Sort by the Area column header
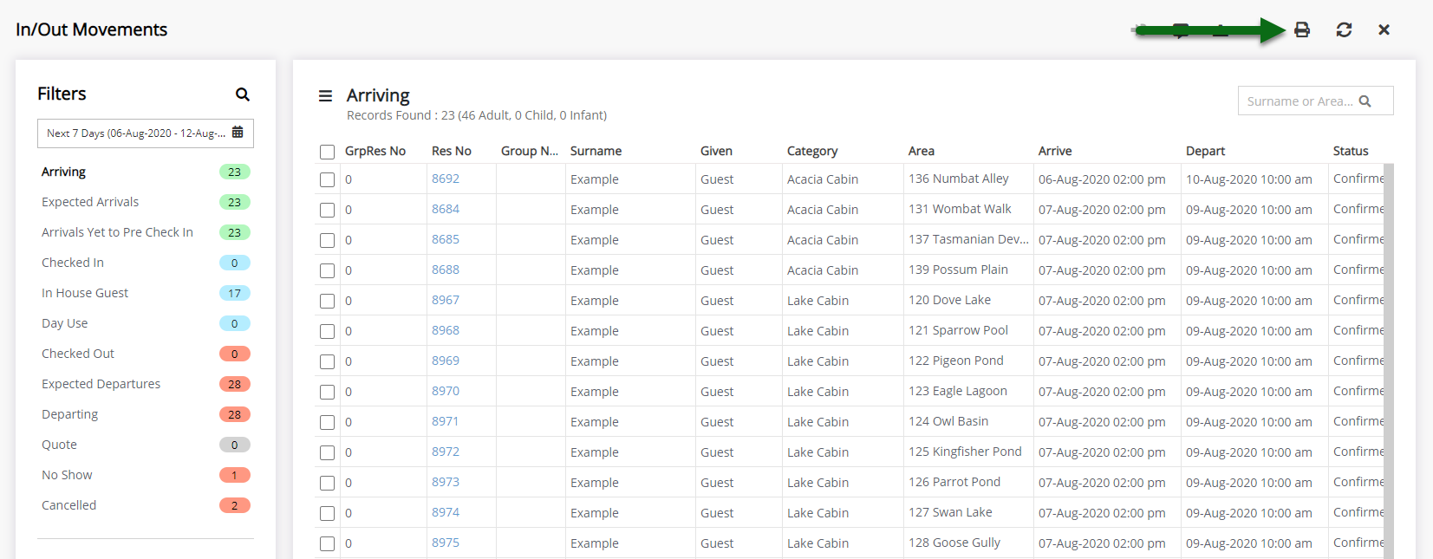The width and height of the screenshot is (1433, 559). click(922, 151)
